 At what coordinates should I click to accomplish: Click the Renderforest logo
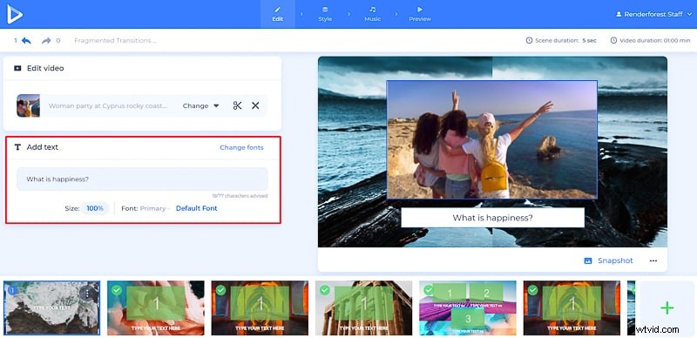coord(14,14)
